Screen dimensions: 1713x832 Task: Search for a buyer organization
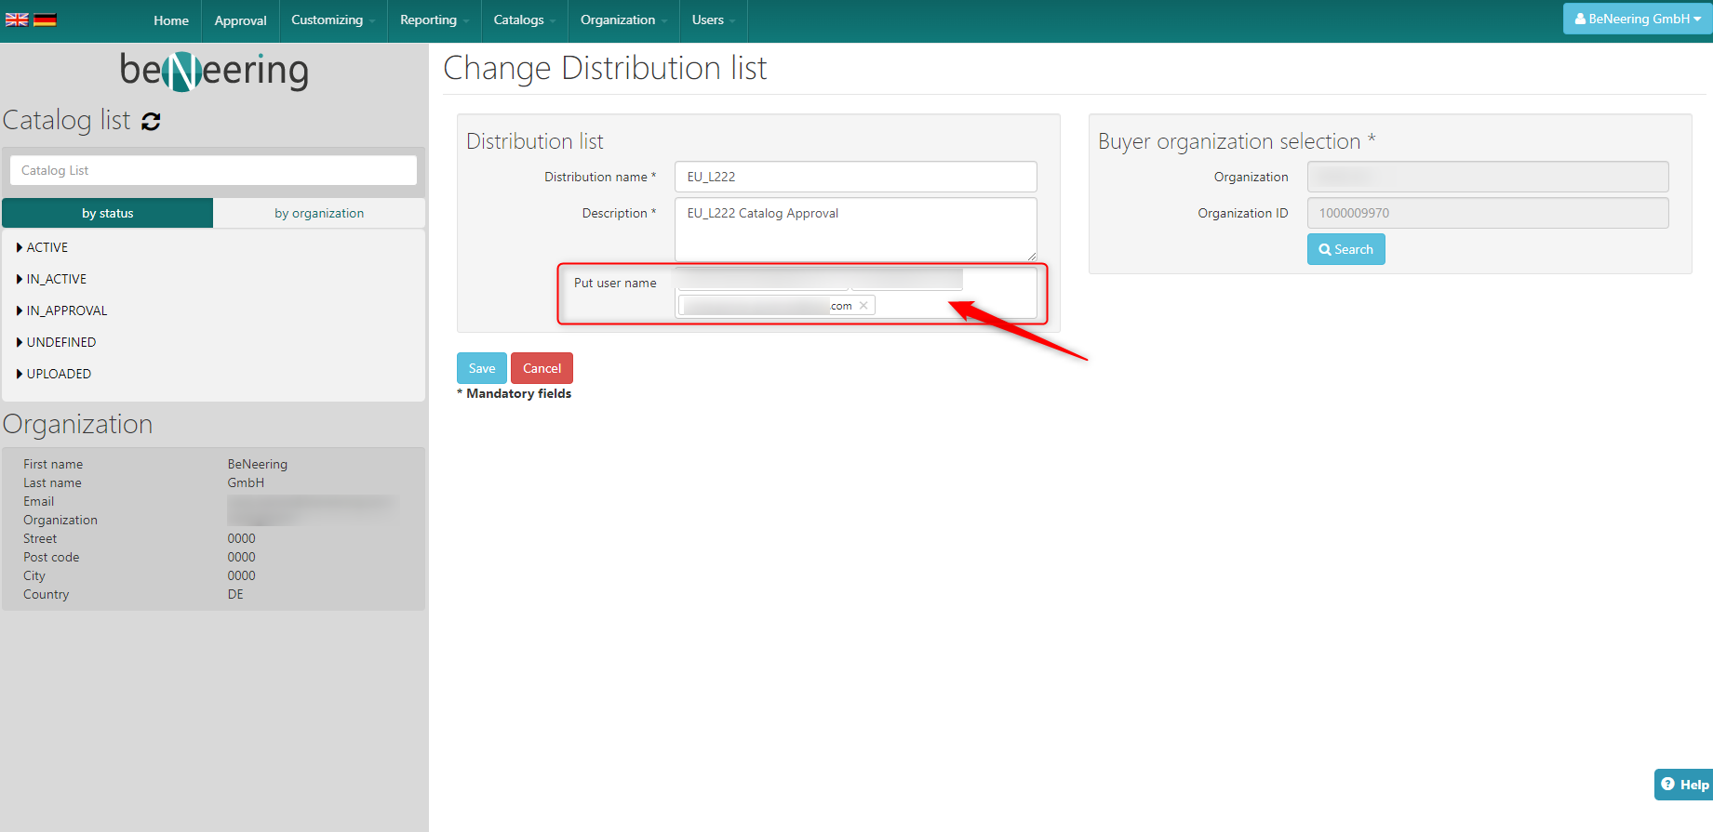click(1345, 249)
